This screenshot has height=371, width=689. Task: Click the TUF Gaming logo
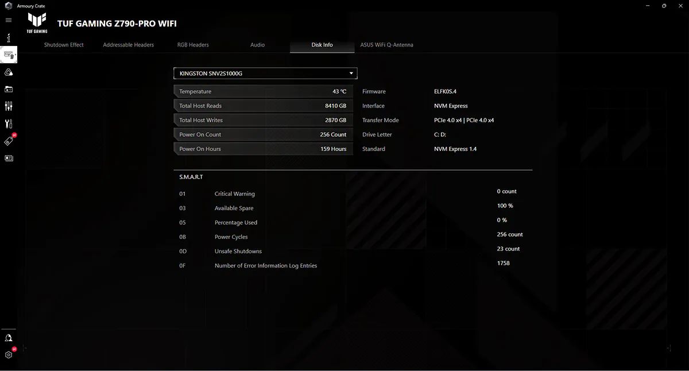tap(37, 23)
